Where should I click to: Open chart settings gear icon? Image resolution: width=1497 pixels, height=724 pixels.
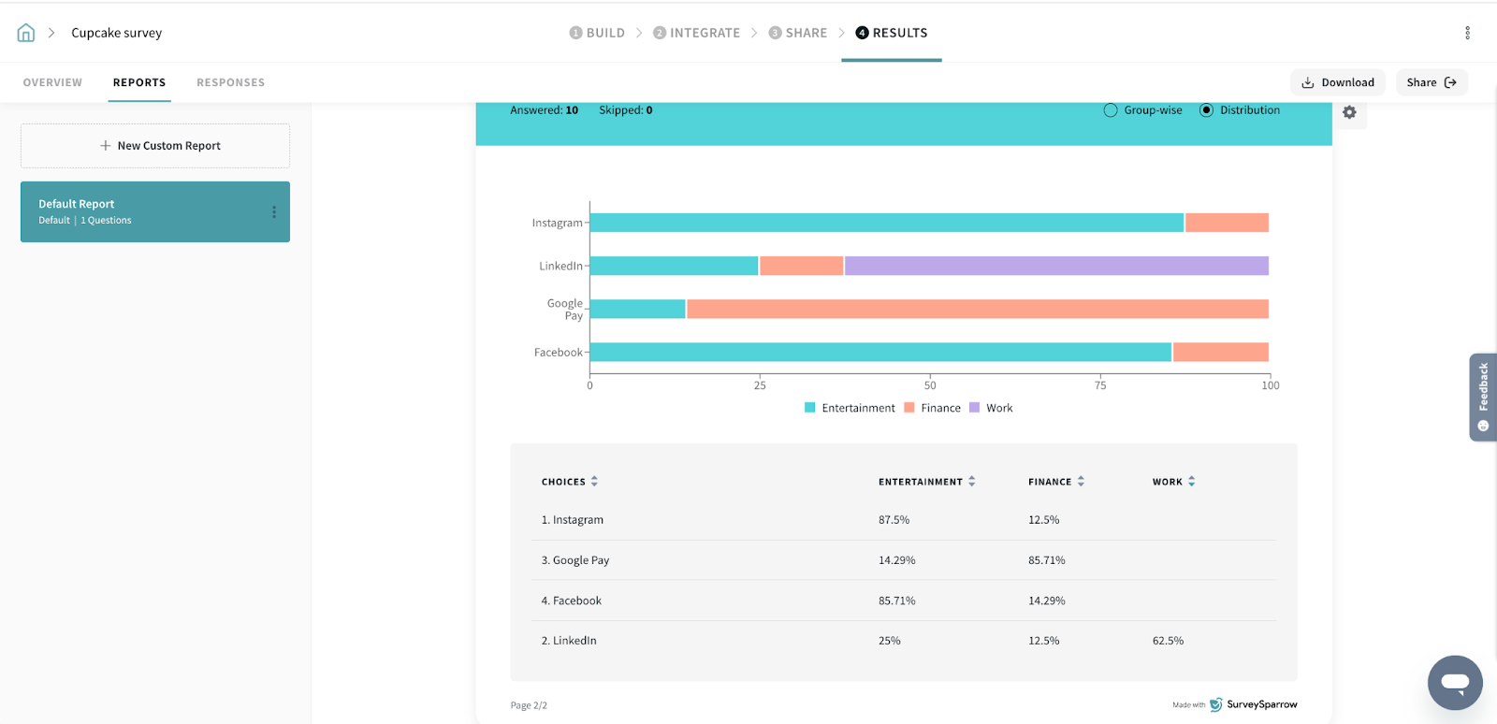pos(1349,112)
